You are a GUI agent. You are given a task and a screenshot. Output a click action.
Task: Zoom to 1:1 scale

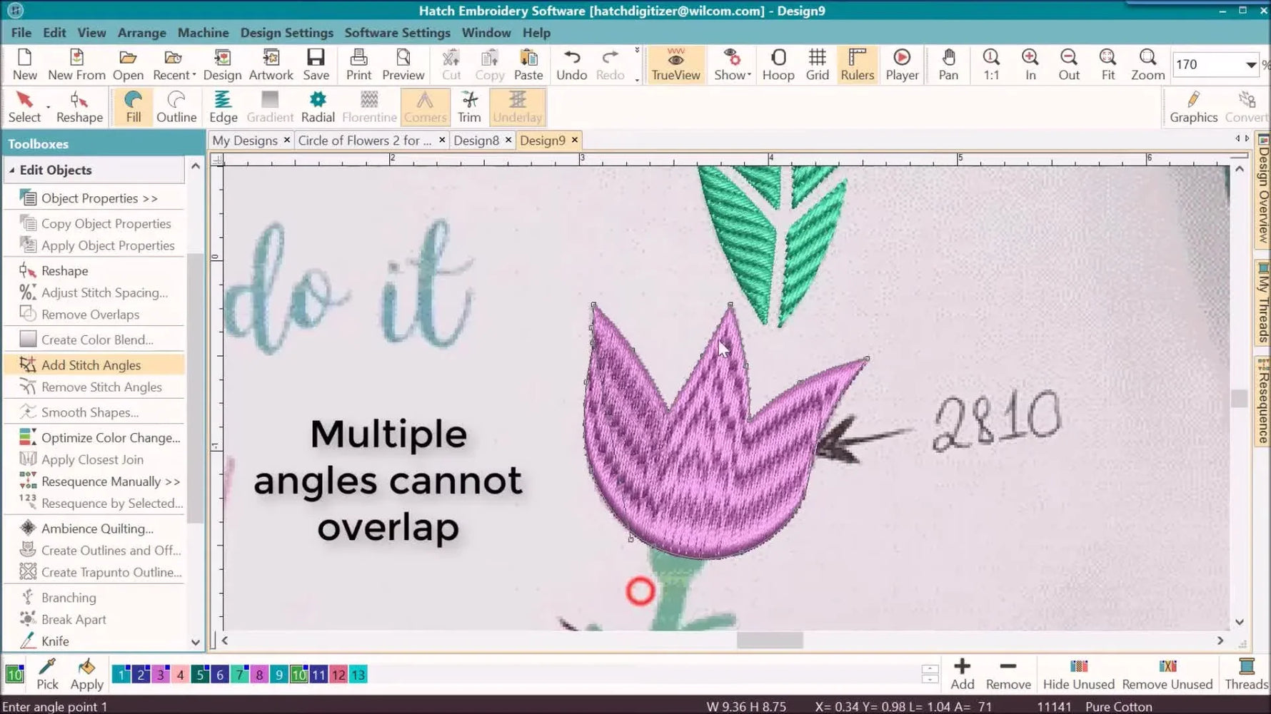991,64
